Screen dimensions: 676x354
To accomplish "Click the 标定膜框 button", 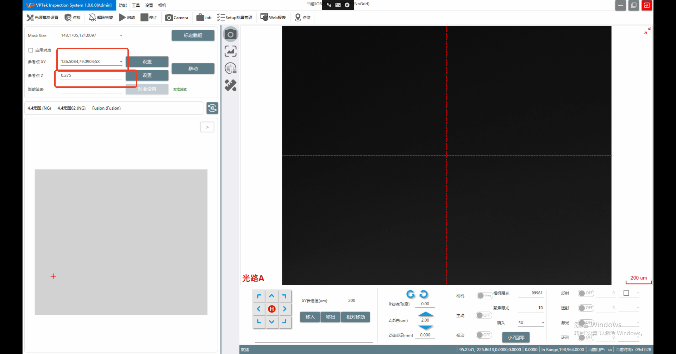I will pos(193,35).
